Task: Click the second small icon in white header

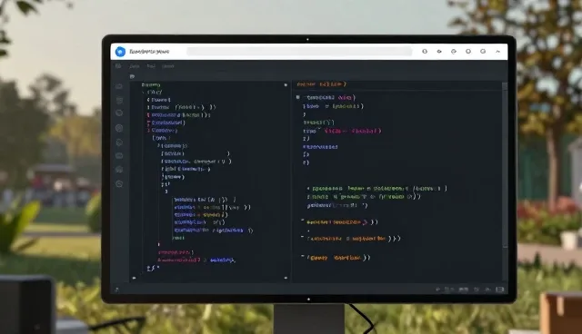Action: (439, 52)
